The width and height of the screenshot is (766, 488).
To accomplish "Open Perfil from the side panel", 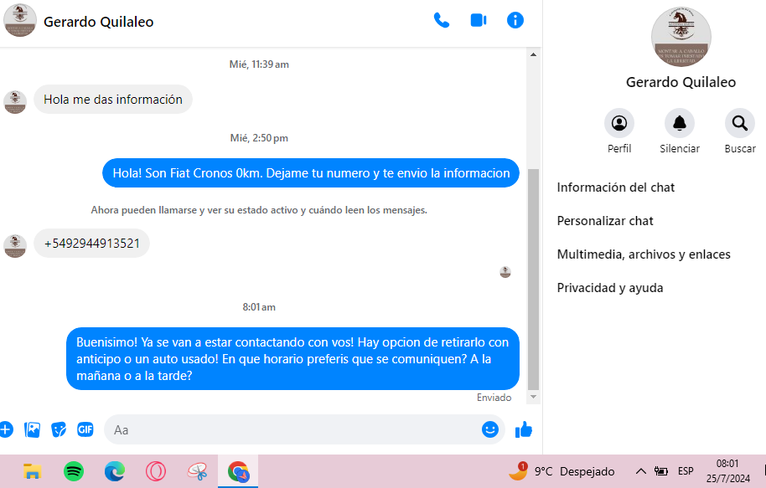I will pyautogui.click(x=619, y=131).
